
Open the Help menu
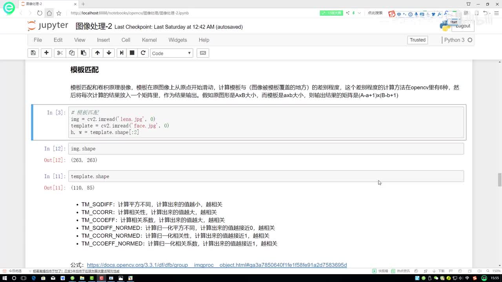coord(204,40)
